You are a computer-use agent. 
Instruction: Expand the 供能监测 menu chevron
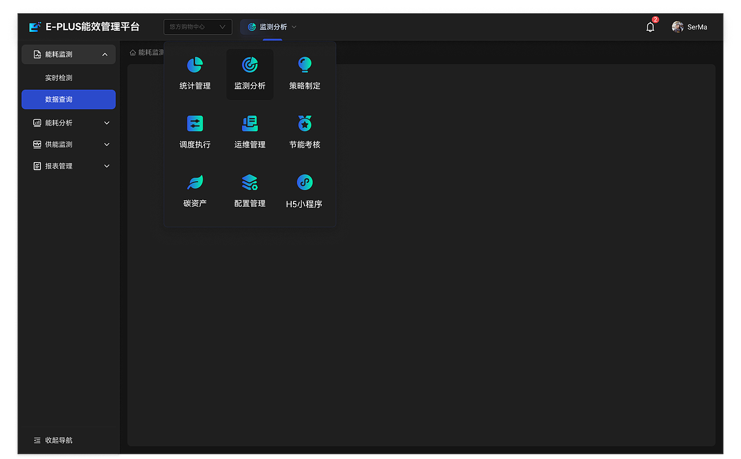[x=107, y=144]
